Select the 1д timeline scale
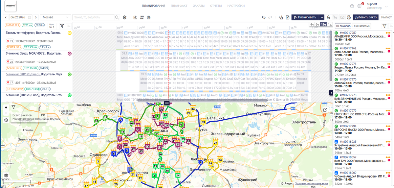The height and width of the screenshot is (188, 394). pos(330,25)
